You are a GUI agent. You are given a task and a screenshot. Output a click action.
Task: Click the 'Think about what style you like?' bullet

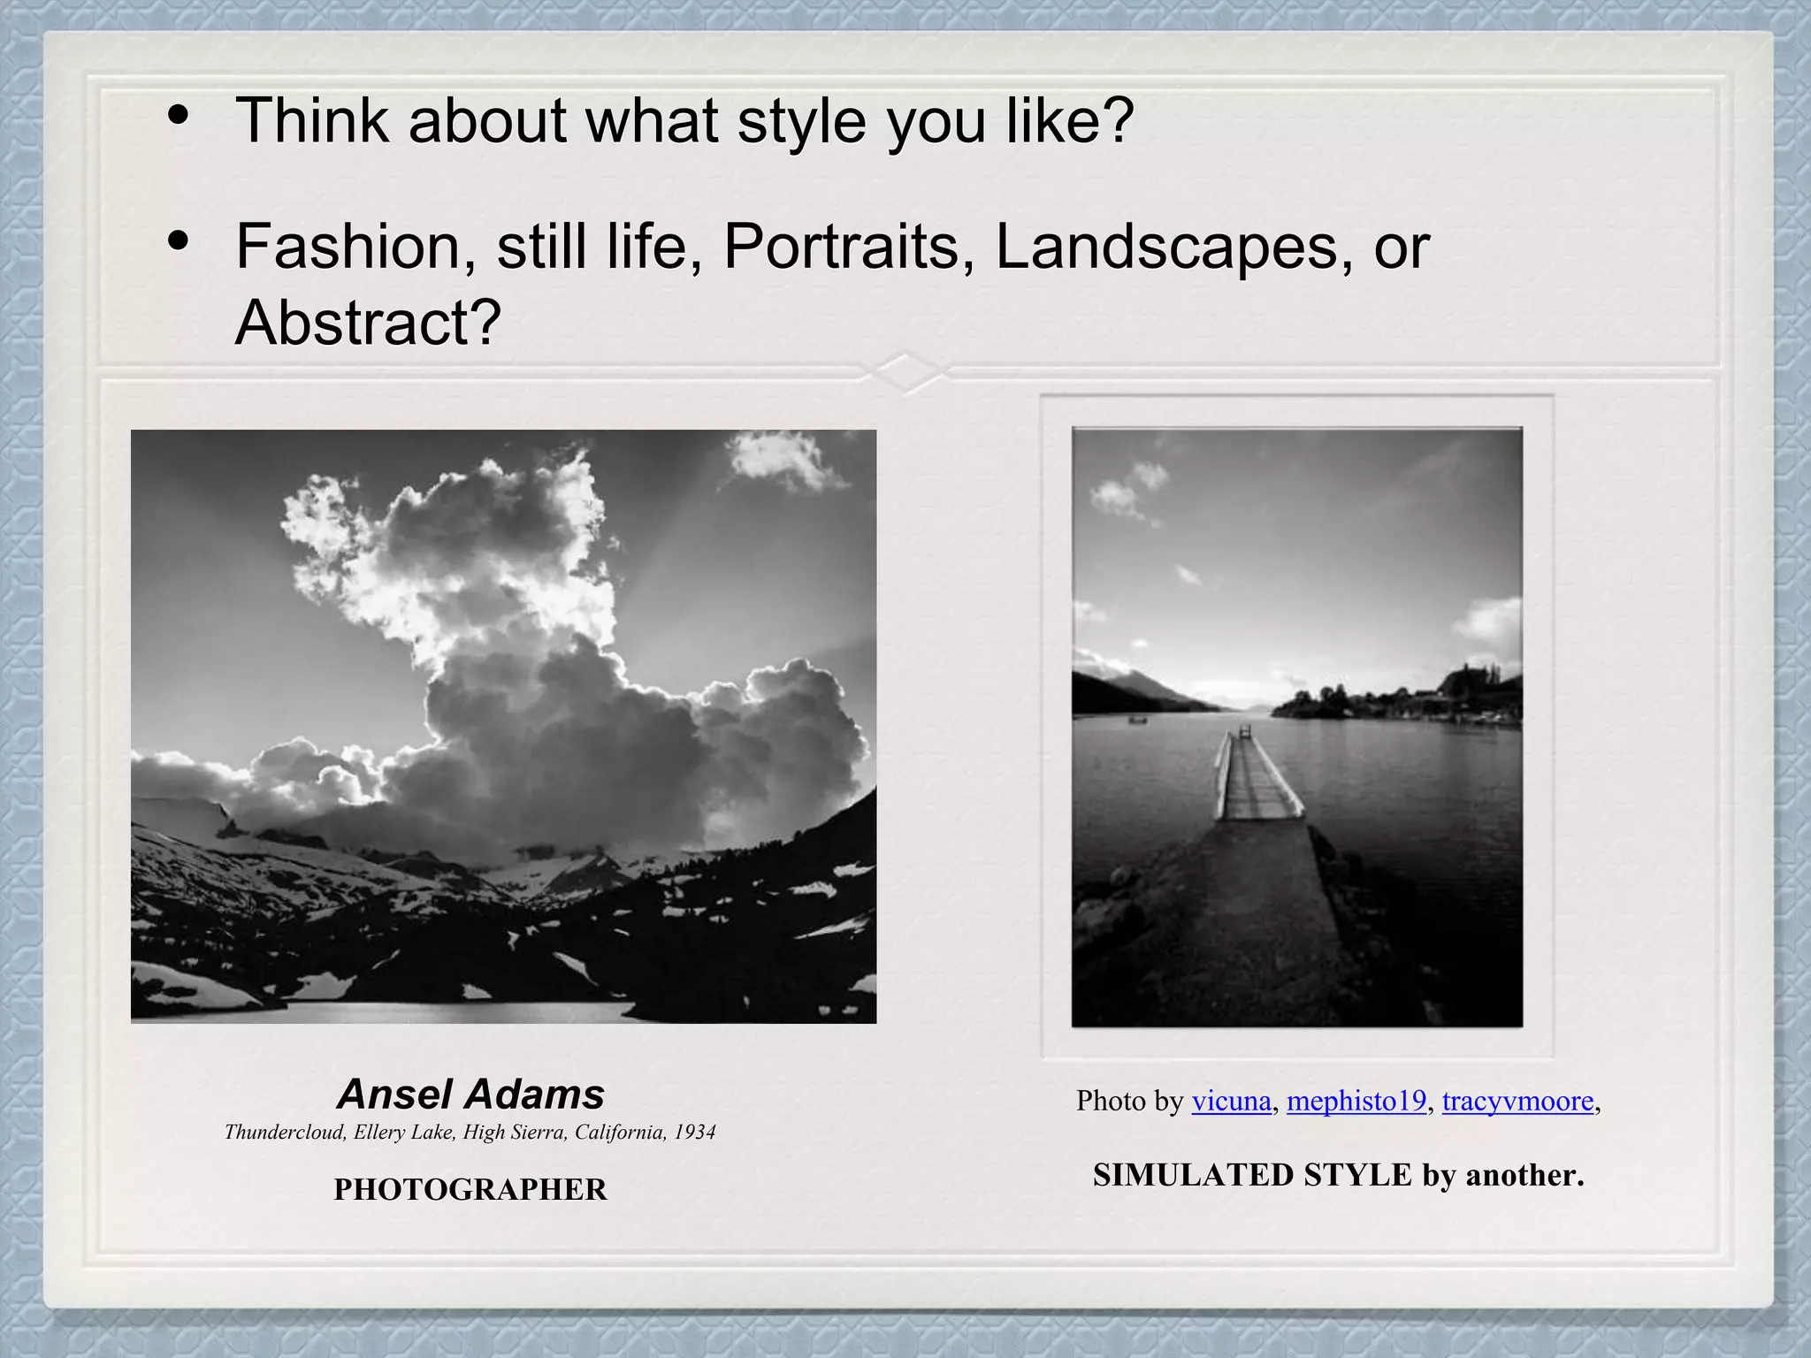[x=684, y=120]
